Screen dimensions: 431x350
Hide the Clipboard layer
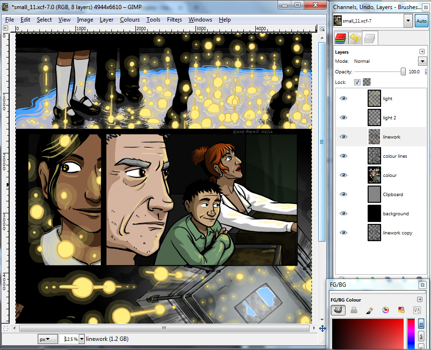click(343, 194)
